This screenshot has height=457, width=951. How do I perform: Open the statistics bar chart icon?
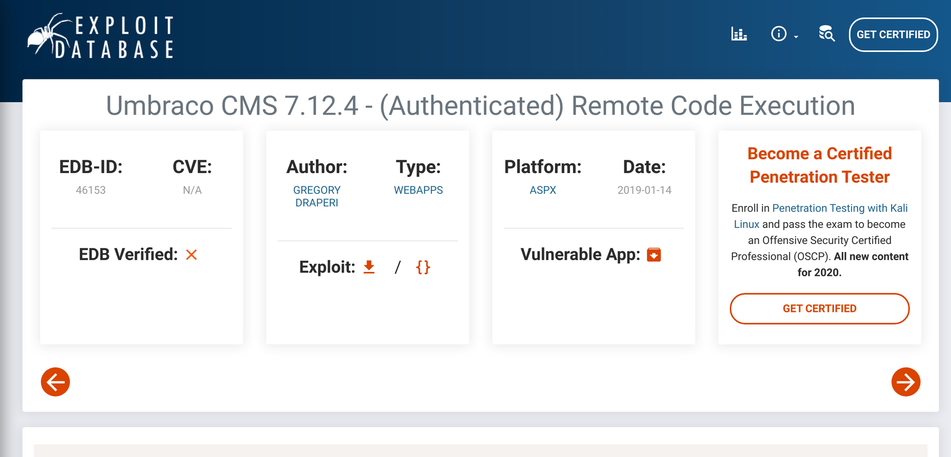738,34
